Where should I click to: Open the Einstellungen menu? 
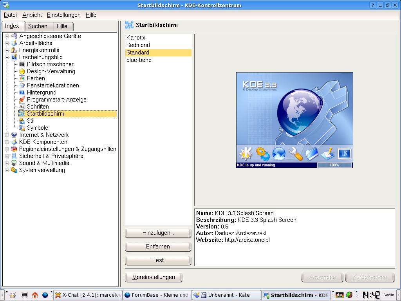point(64,15)
